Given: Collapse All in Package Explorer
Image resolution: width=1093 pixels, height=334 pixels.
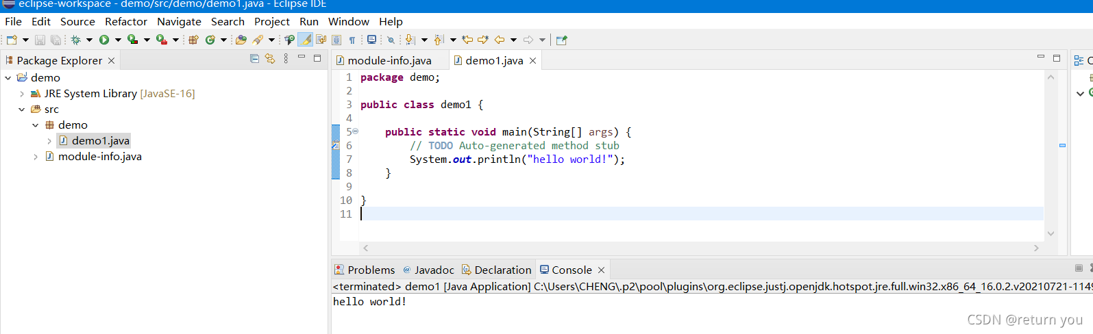Looking at the screenshot, I should tap(254, 59).
